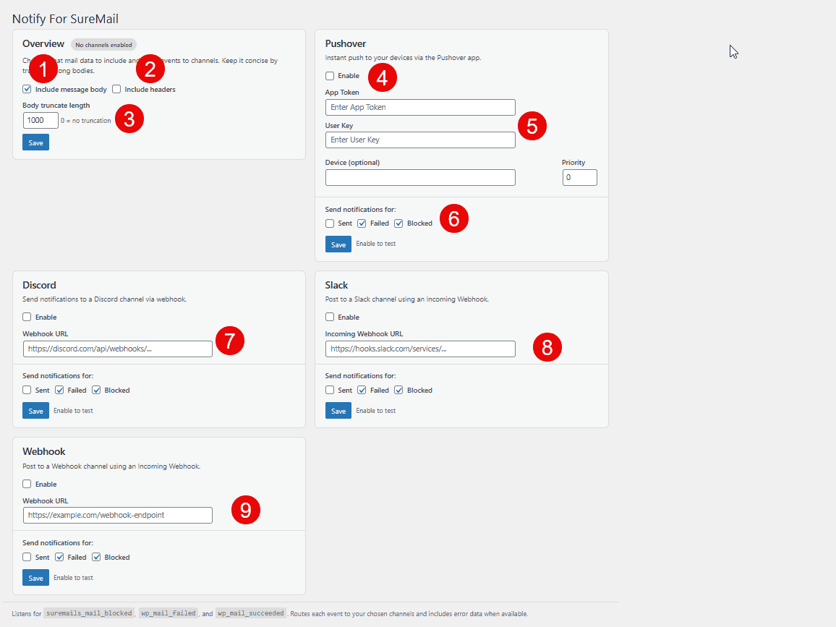
Task: Focus the Pushover App Token field
Action: tap(420, 107)
